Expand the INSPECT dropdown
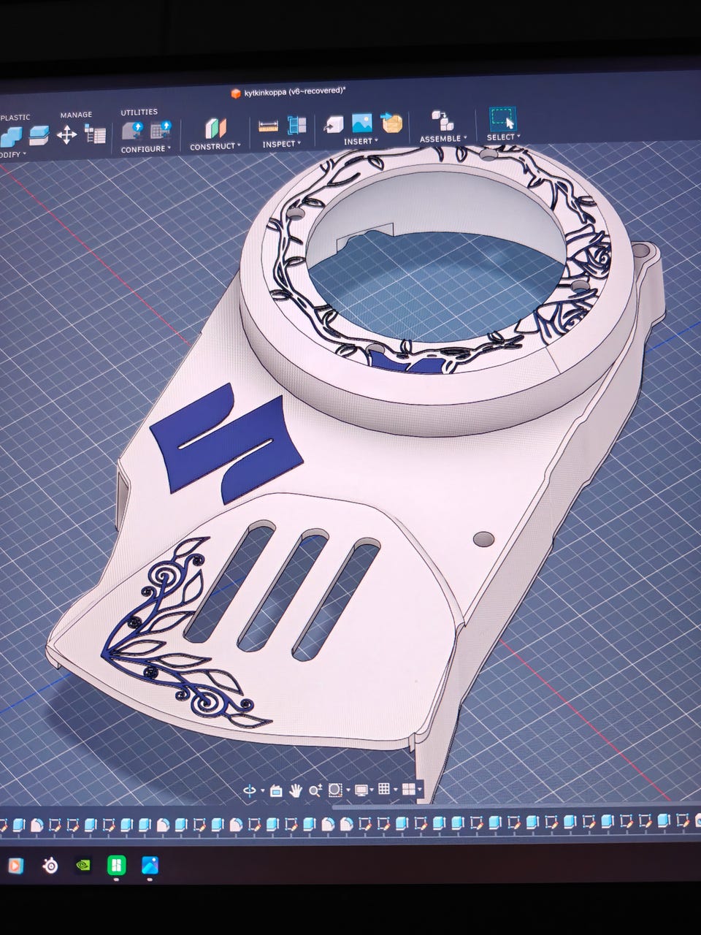The height and width of the screenshot is (935, 701). (282, 145)
